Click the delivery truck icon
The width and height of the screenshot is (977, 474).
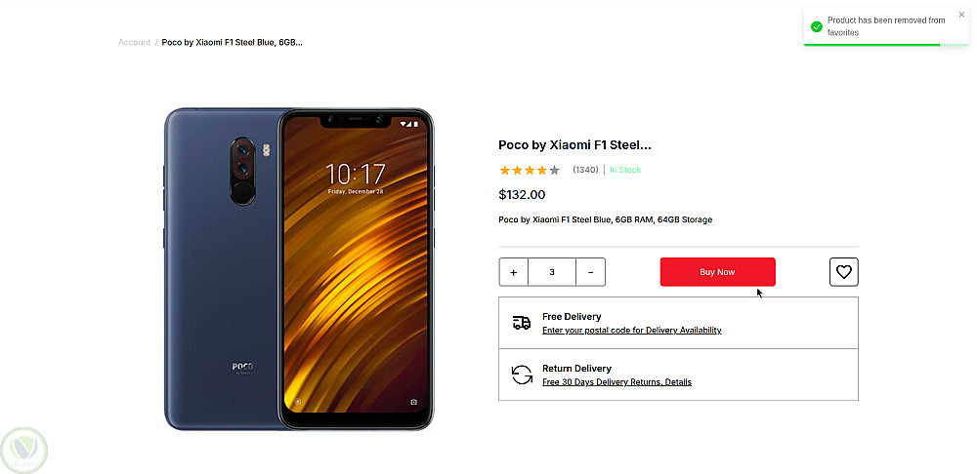tap(522, 322)
